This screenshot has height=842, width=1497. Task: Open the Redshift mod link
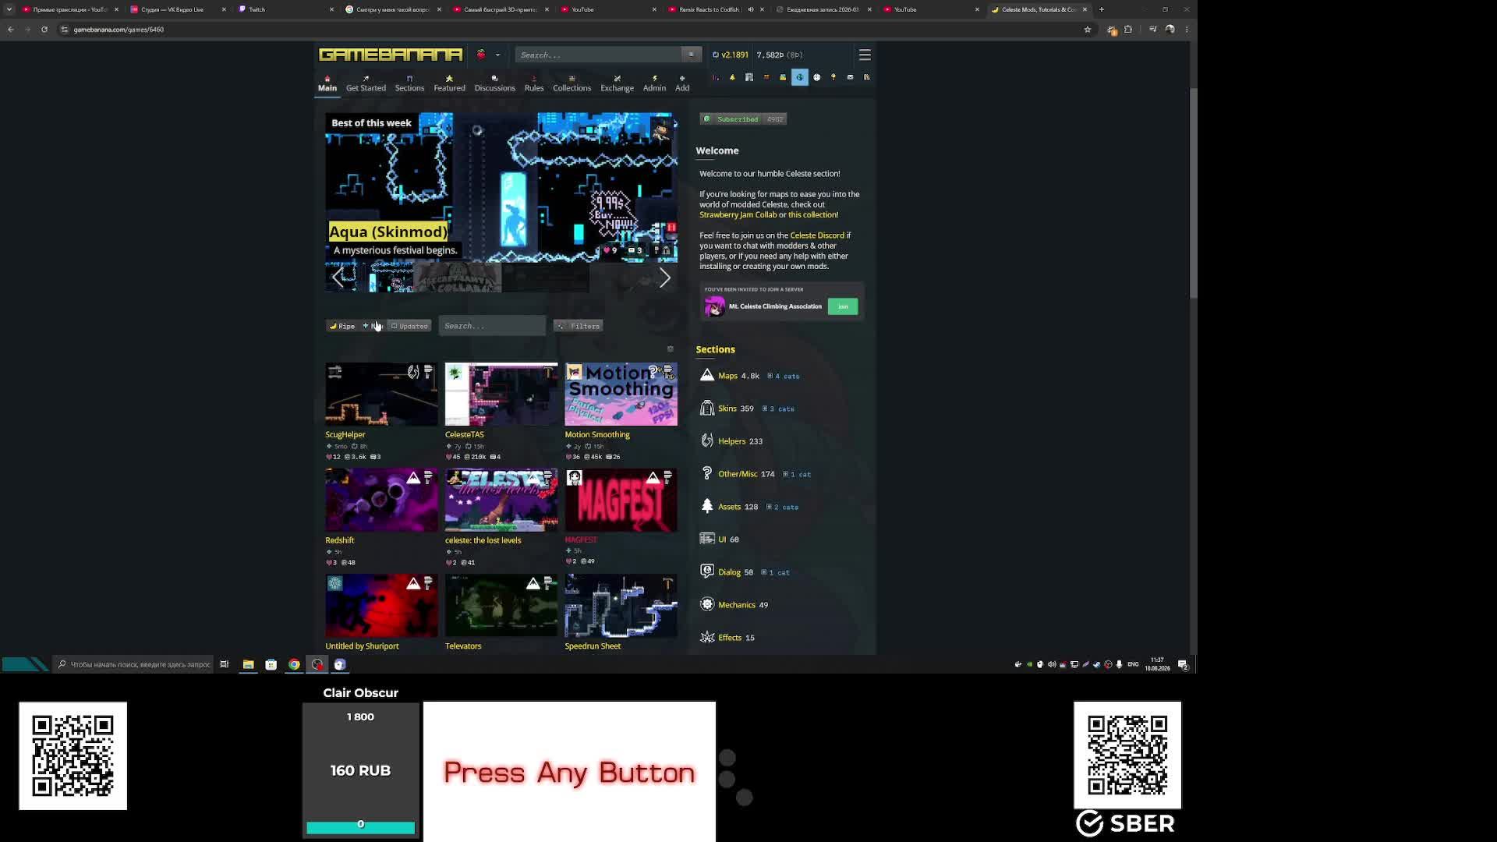(x=340, y=540)
